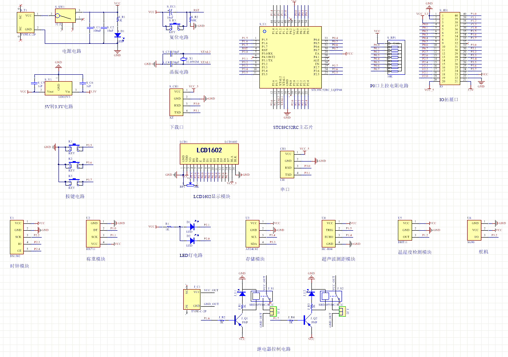Viewport: 508px width, 357px height.
Task: Select the J_Q1 PNP transistor
Action: (x=238, y=320)
